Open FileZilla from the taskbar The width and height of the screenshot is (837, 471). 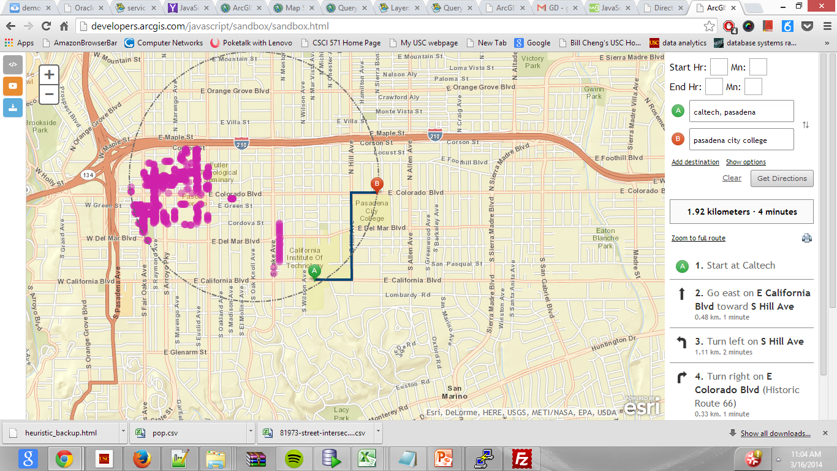[523, 458]
